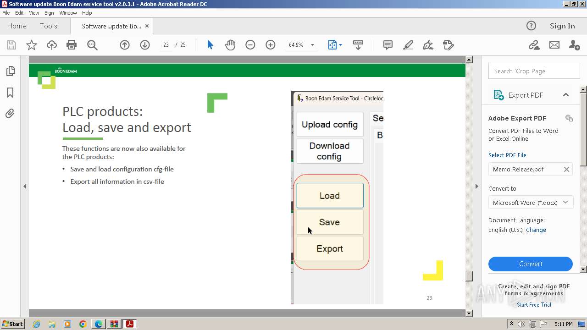
Task: Open the Fit page options dropdown arrow
Action: (x=340, y=45)
